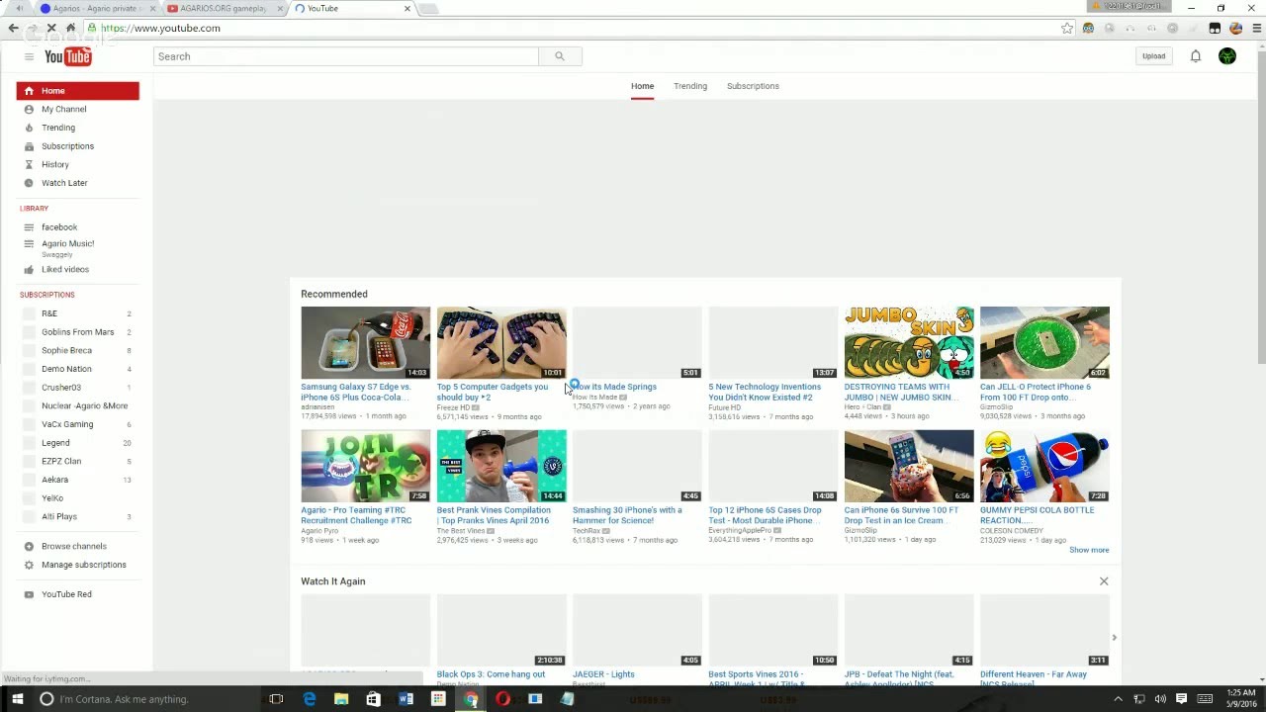Open the Windows Start menu

[x=17, y=699]
